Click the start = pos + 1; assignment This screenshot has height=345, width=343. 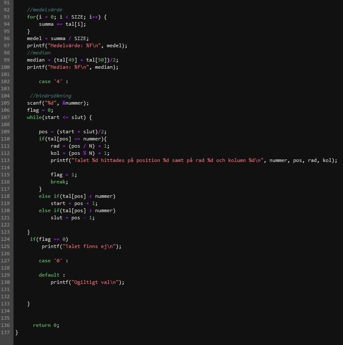click(x=74, y=203)
